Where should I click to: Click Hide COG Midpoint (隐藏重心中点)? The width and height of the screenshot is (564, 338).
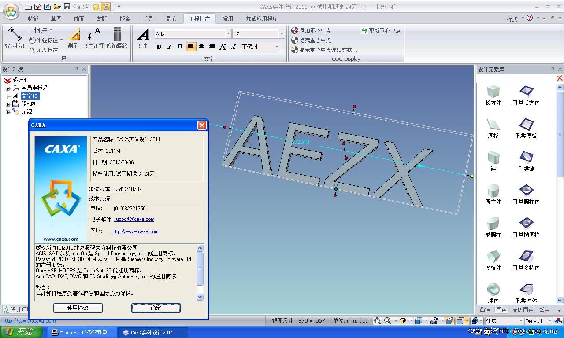tap(311, 40)
